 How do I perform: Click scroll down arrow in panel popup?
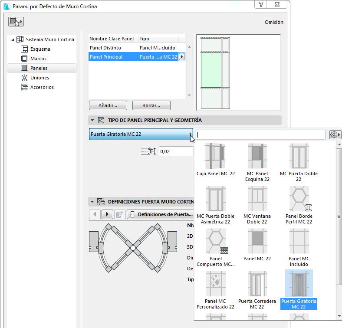(x=339, y=316)
